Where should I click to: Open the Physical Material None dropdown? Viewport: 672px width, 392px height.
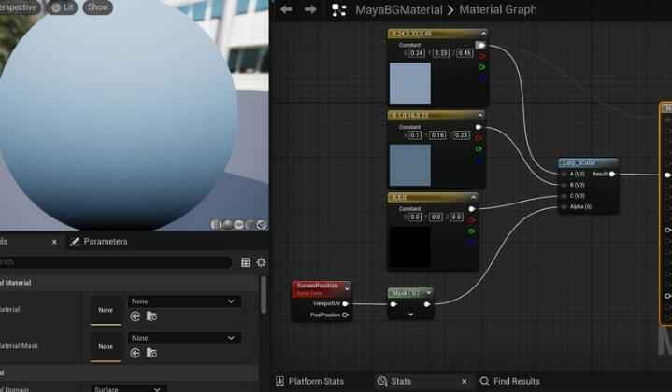tap(183, 301)
